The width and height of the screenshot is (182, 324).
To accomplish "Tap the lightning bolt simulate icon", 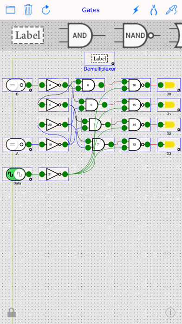I will (136, 10).
